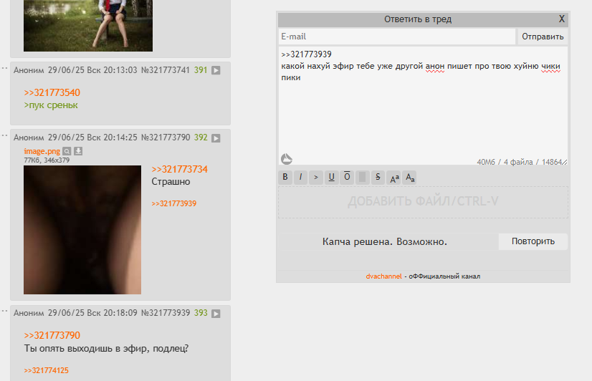The height and width of the screenshot is (381, 592).
Task: Search image.png with magnifier icon
Action: point(67,151)
